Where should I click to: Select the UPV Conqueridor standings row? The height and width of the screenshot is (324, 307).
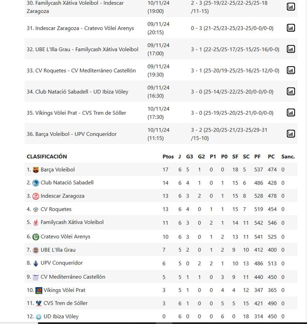click(x=62, y=263)
